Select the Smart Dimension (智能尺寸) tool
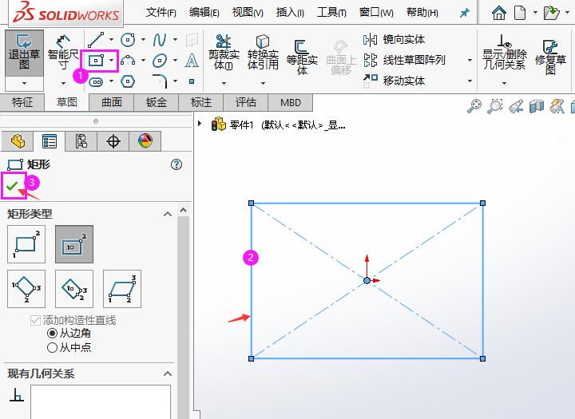 [x=63, y=53]
